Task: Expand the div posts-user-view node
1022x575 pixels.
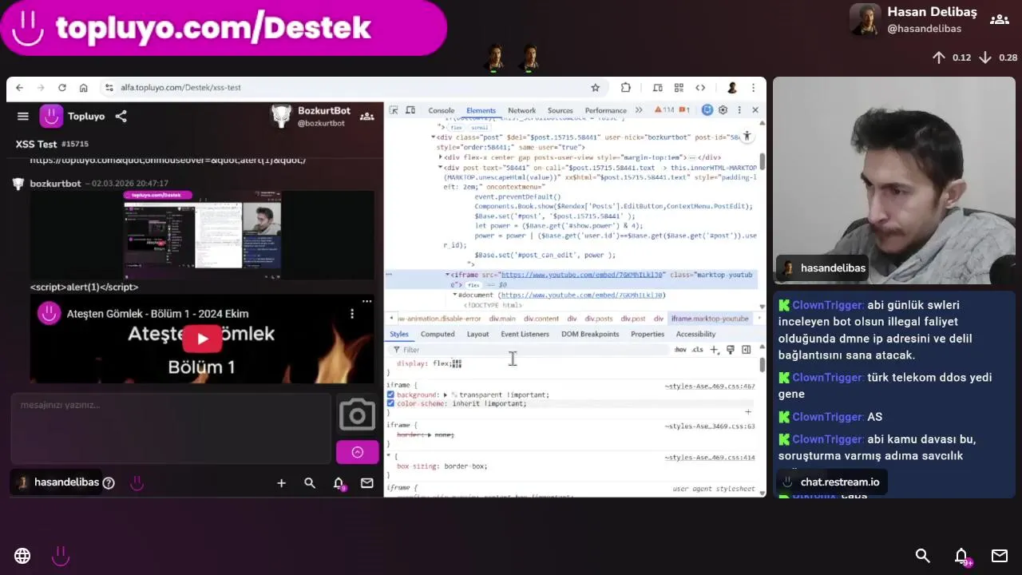Action: click(440, 157)
